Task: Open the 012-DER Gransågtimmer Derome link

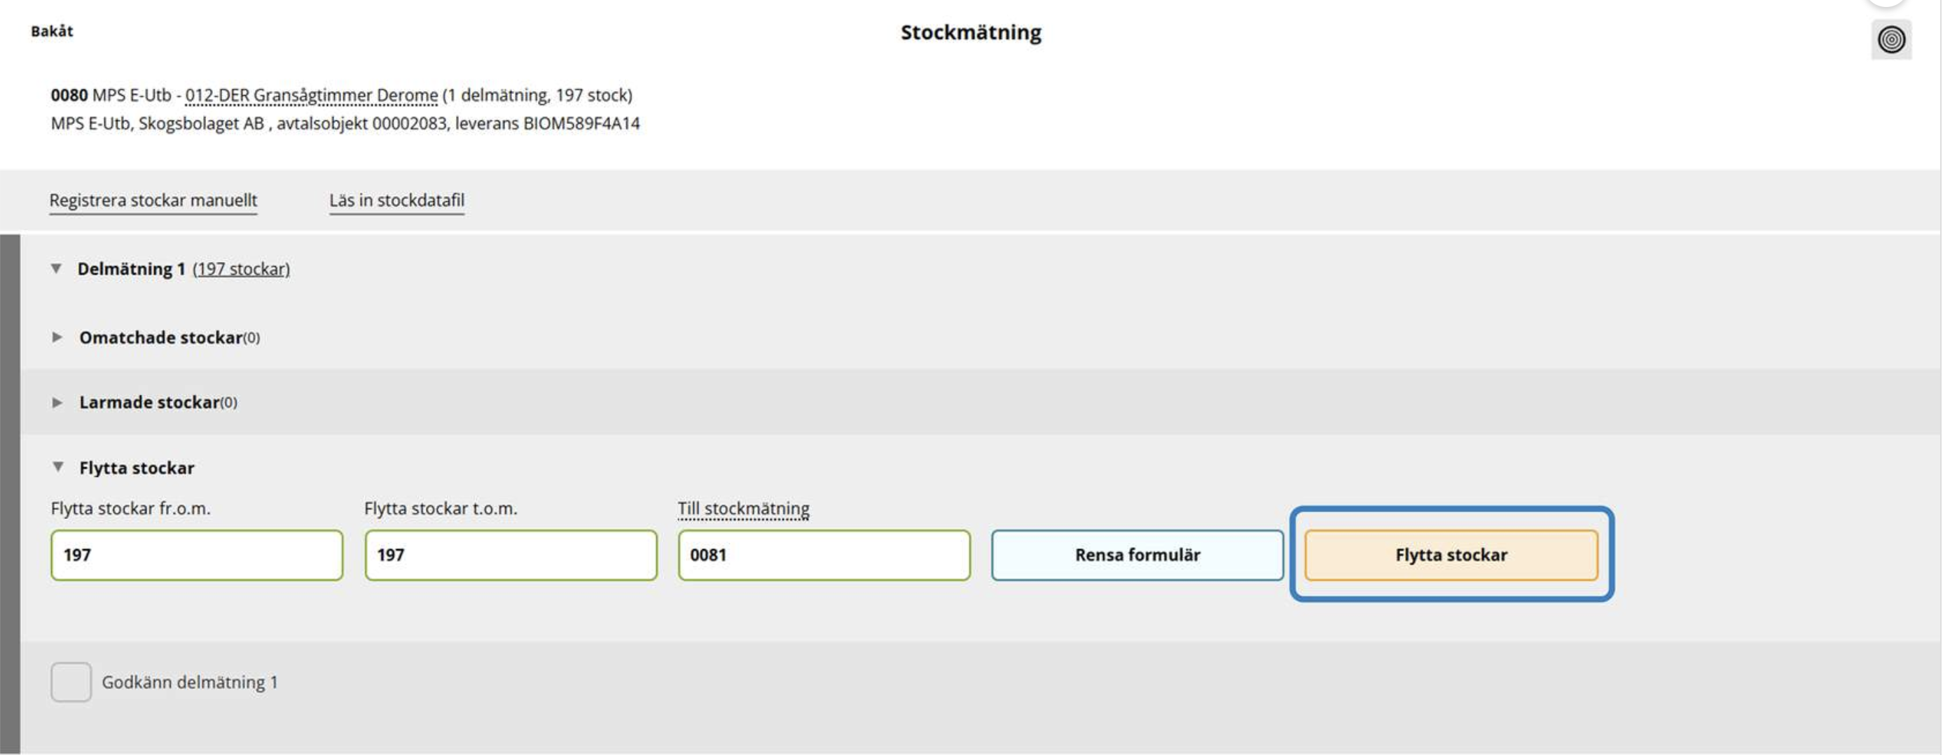Action: pyautogui.click(x=312, y=96)
